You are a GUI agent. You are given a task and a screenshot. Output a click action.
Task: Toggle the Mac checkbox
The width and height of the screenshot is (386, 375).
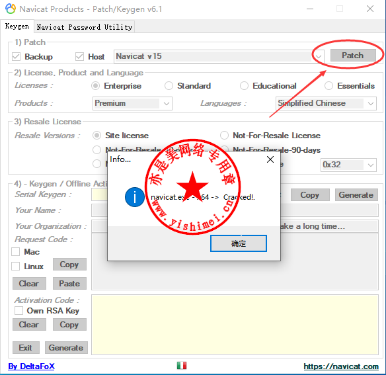(x=15, y=251)
